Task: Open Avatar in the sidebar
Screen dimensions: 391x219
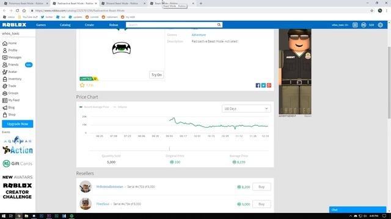Action: pos(10,72)
